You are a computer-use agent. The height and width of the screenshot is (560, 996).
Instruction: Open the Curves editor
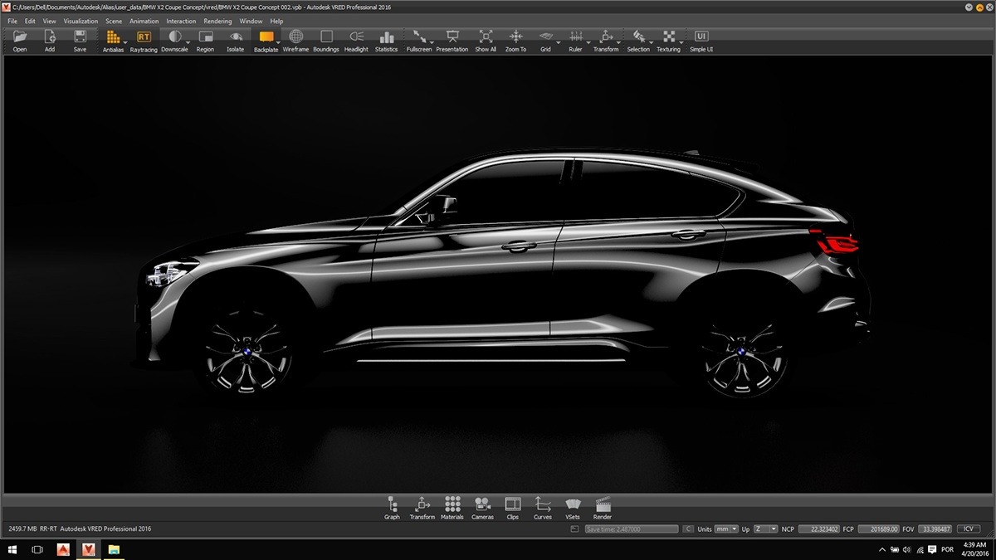coord(542,506)
